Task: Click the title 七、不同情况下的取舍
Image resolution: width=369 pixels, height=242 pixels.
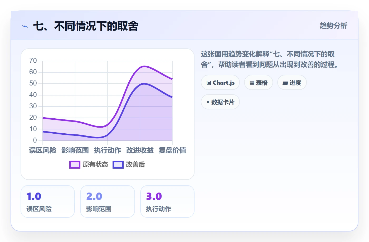Action: (x=86, y=26)
